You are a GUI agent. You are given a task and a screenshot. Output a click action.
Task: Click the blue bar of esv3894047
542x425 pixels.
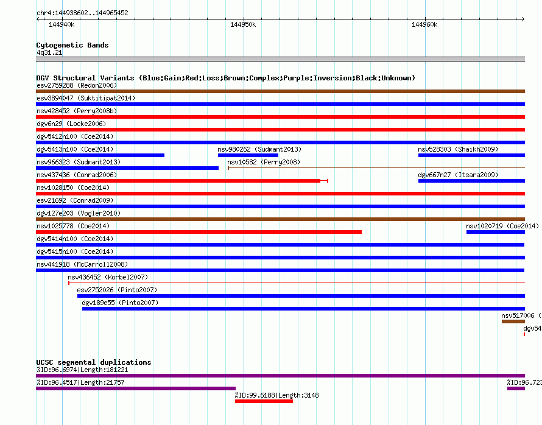click(280, 104)
